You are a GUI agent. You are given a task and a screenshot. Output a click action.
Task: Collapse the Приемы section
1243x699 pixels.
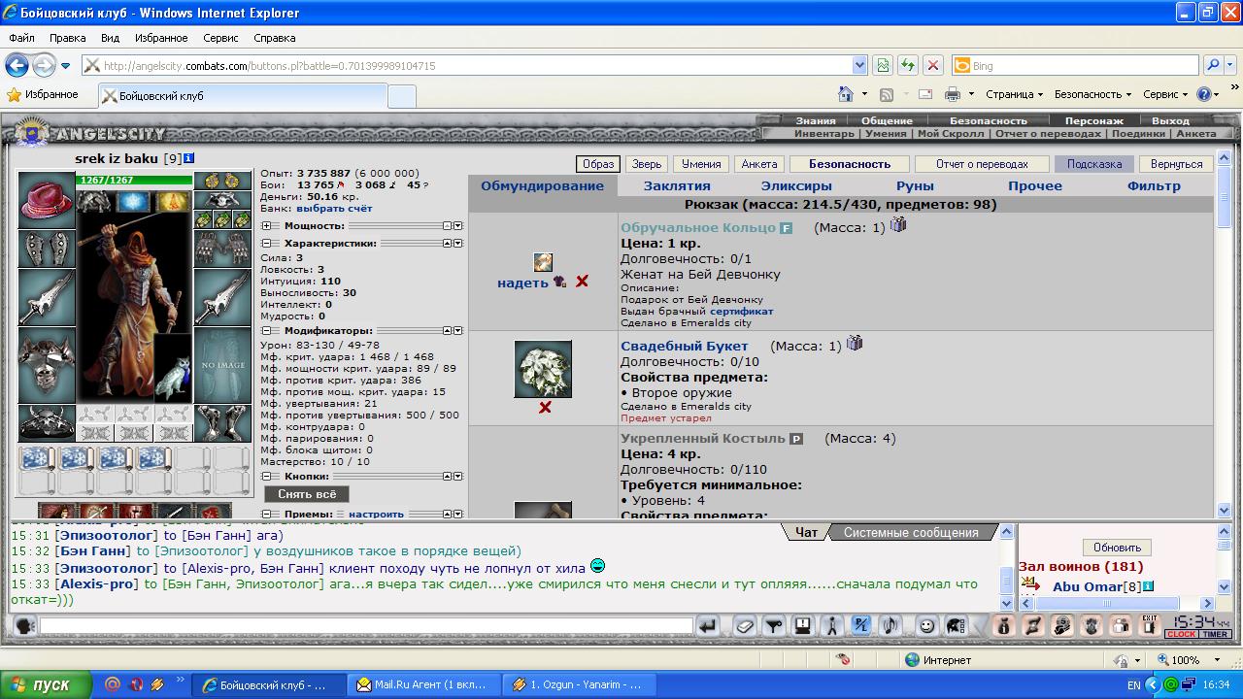click(266, 514)
